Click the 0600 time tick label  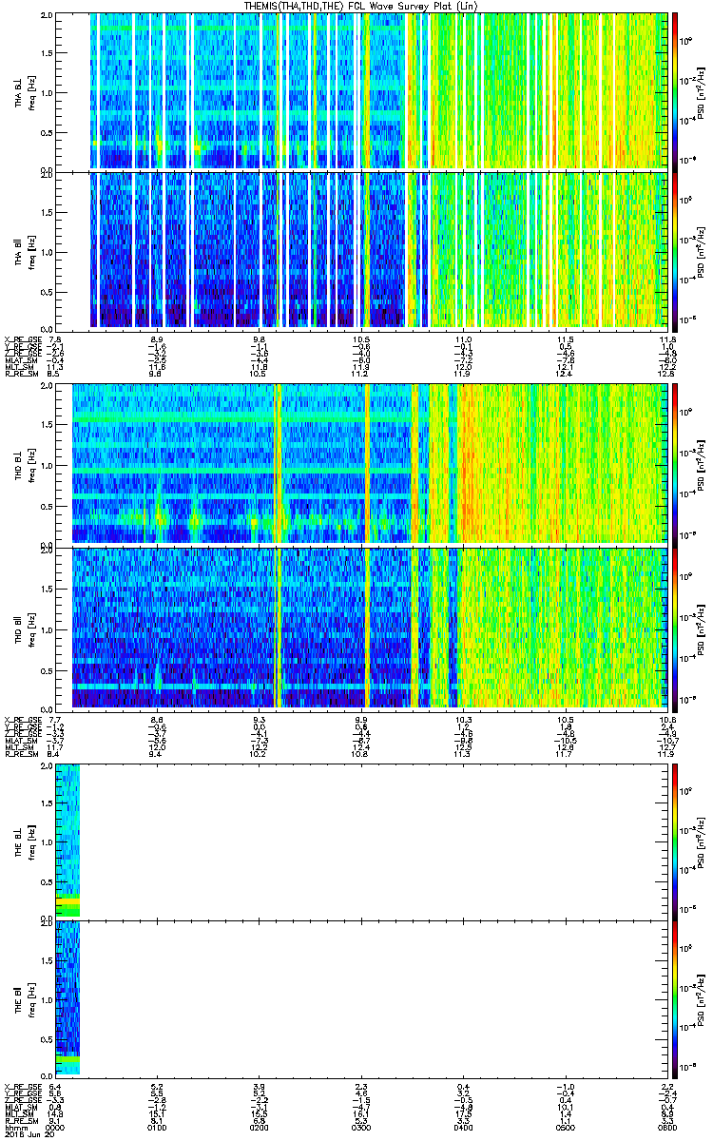pyautogui.click(x=665, y=1128)
